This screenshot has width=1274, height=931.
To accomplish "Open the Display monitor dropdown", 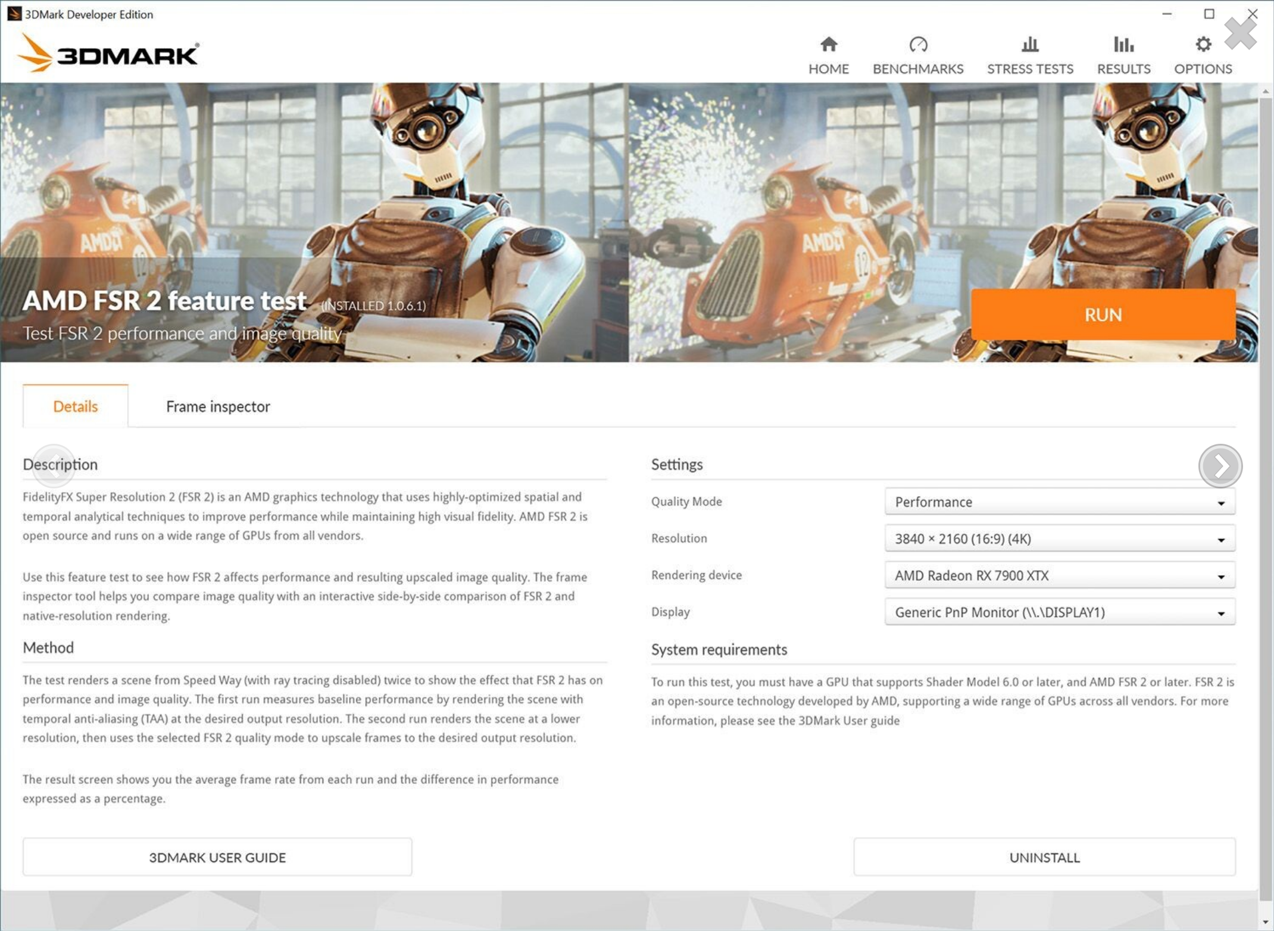I will coord(1059,612).
